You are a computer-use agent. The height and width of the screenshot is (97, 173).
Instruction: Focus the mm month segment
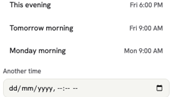coord(27,89)
